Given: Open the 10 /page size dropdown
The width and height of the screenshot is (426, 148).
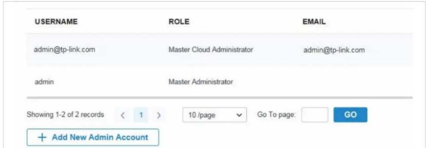Looking at the screenshot, I should tap(215, 115).
